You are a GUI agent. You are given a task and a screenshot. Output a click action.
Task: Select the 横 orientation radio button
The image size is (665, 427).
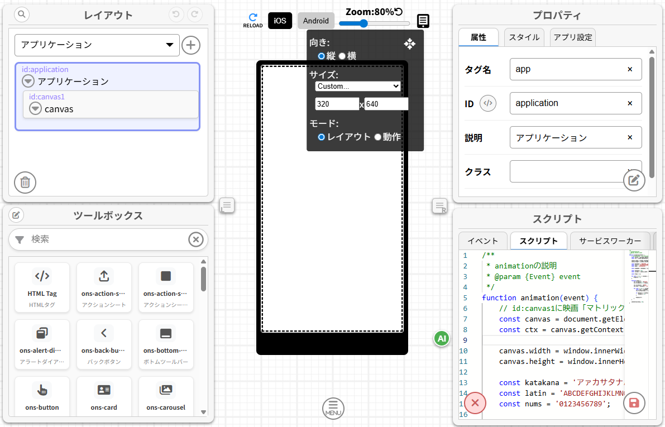[x=343, y=56]
